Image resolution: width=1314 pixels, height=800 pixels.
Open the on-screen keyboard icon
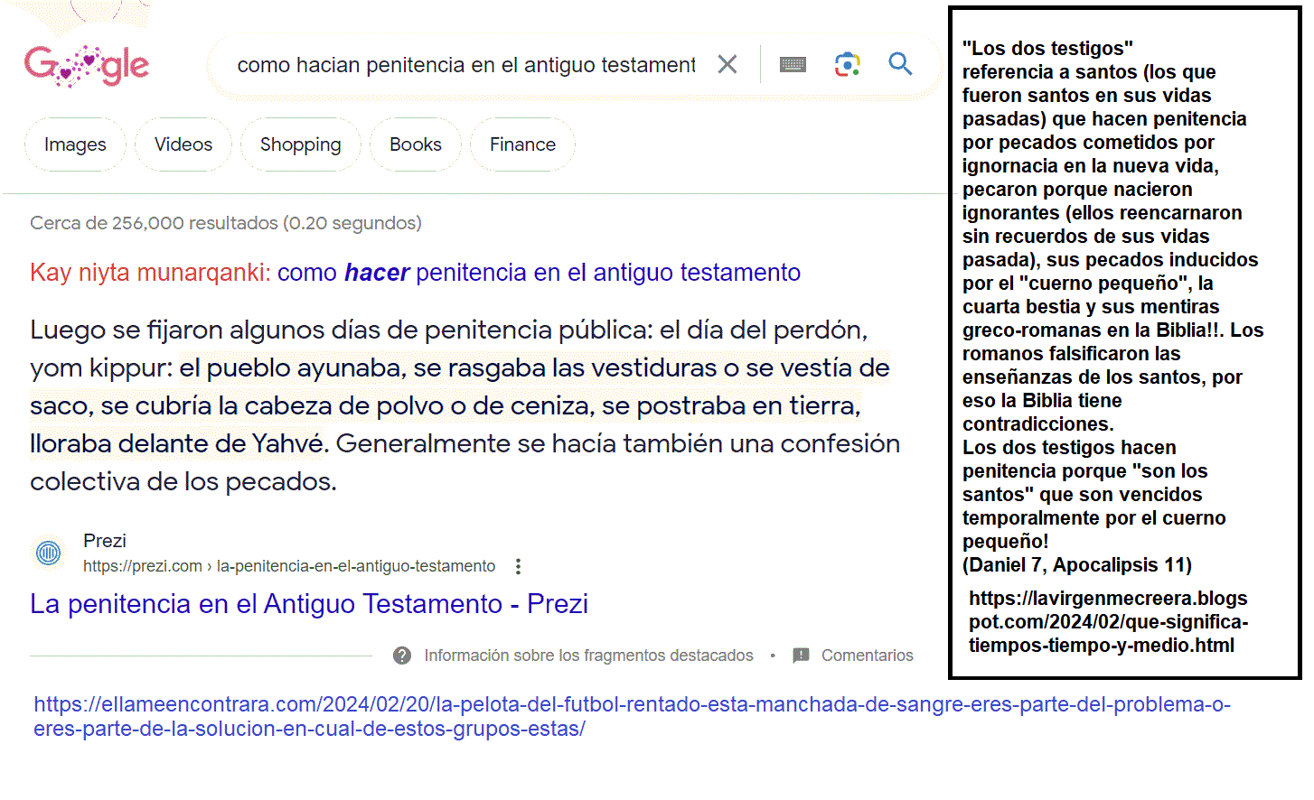793,63
